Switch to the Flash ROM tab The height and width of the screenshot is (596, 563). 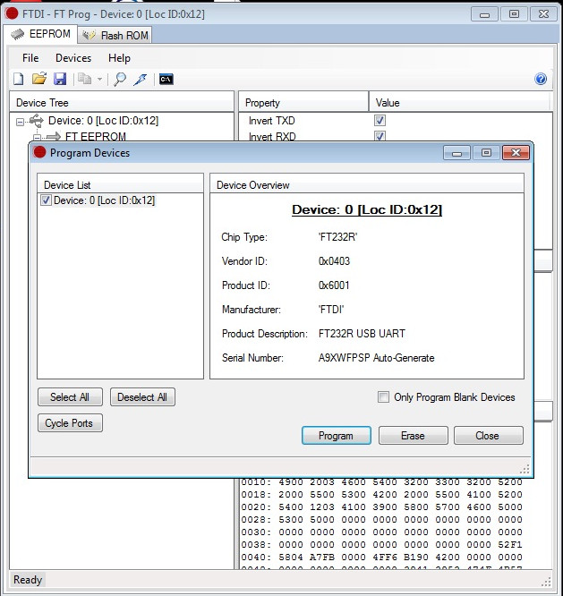[115, 36]
